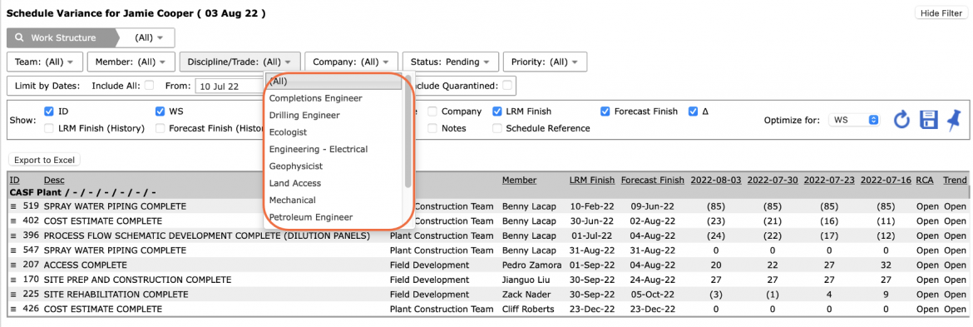This screenshot has height=327, width=973.
Task: Open row menu icon for ID 170
Action: [13, 280]
